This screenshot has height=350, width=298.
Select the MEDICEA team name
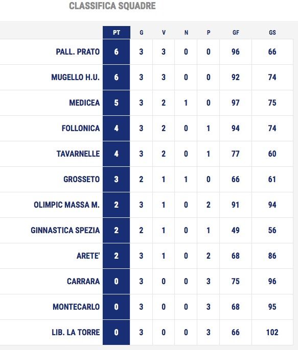84,103
